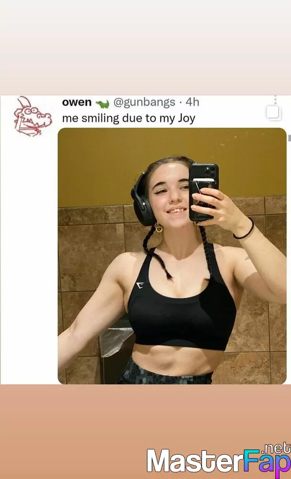The width and height of the screenshot is (291, 479).
Task: Open the attached mirror selfie photo
Action: [172, 256]
